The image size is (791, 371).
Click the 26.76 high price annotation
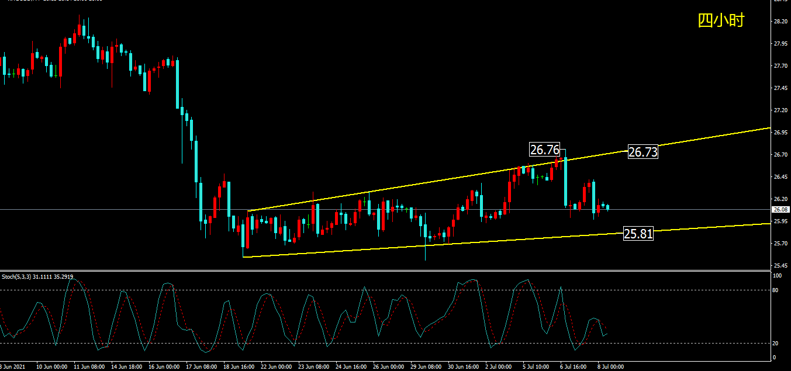point(544,150)
